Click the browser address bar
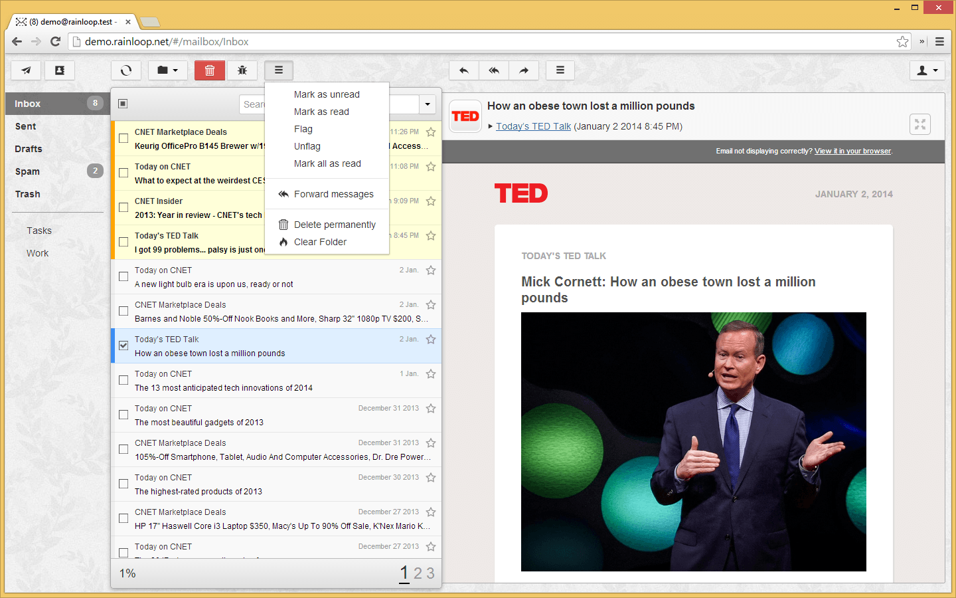Viewport: 956px width, 598px height. point(489,42)
